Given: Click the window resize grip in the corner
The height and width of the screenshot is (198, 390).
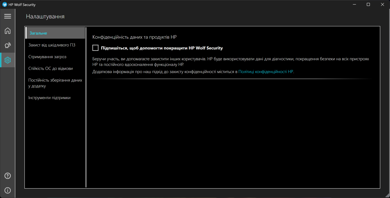Looking at the screenshot, I should (387, 195).
